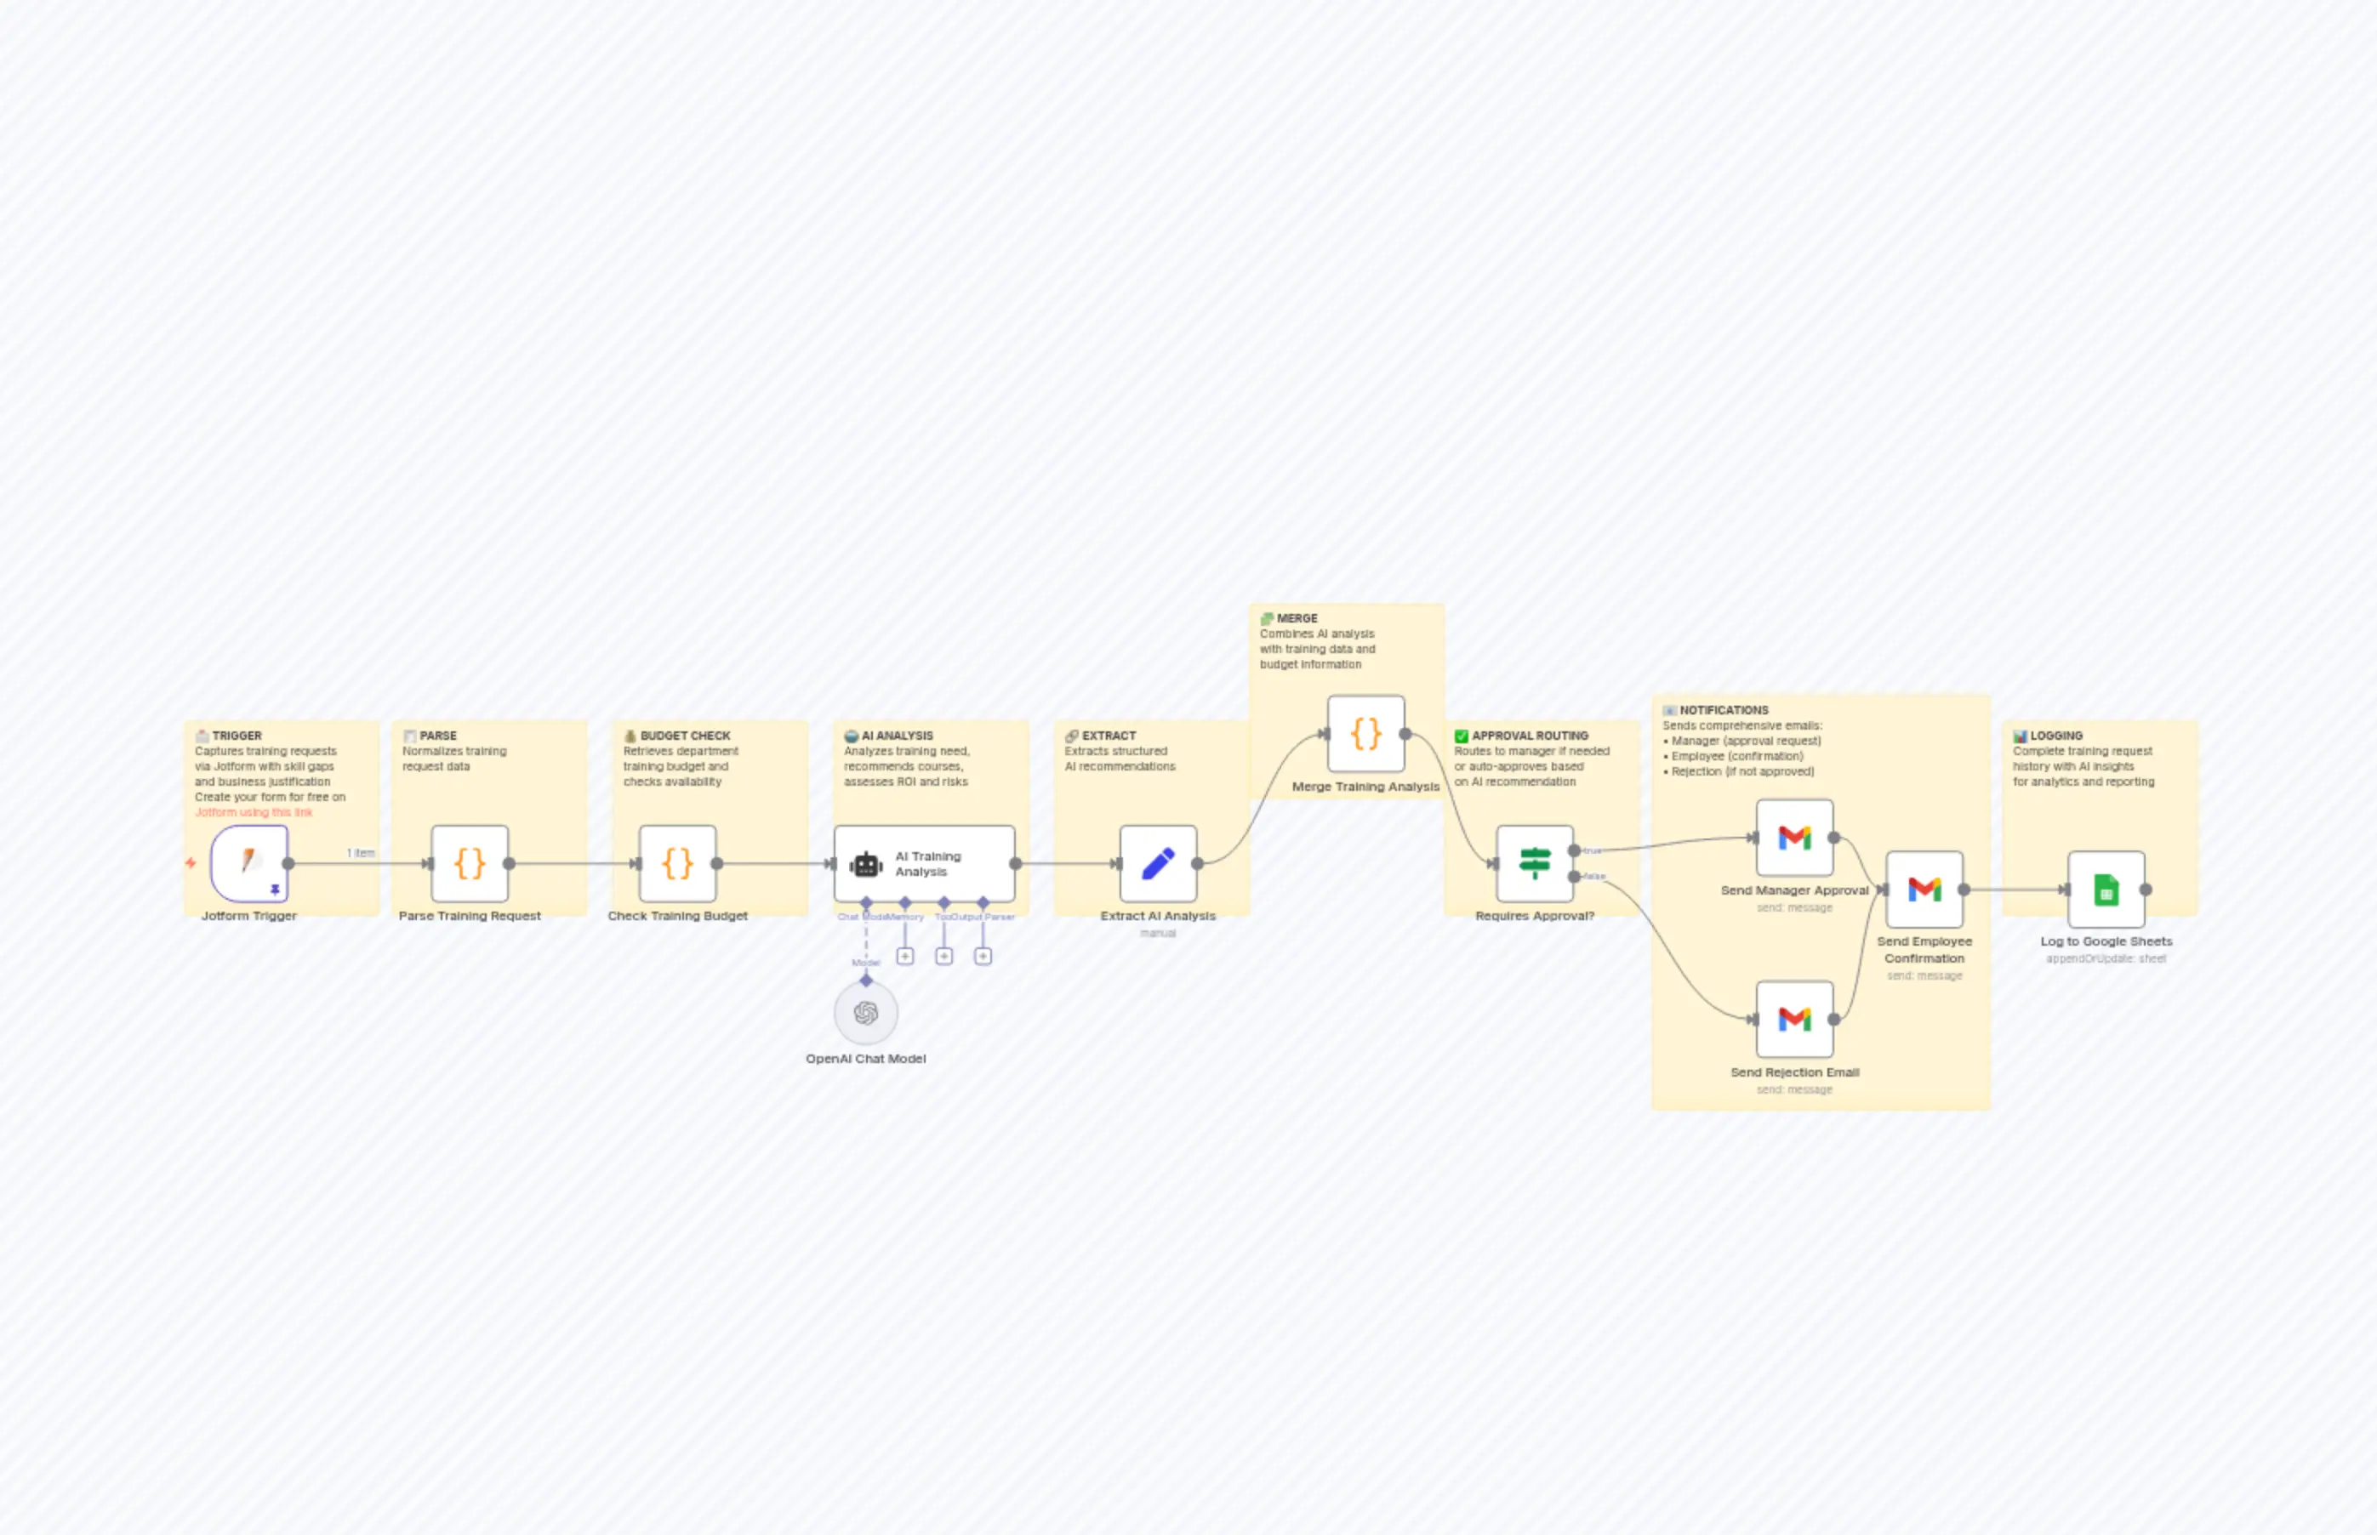
Task: Select the Send Rejection Email Gmail node
Action: pos(1793,1019)
